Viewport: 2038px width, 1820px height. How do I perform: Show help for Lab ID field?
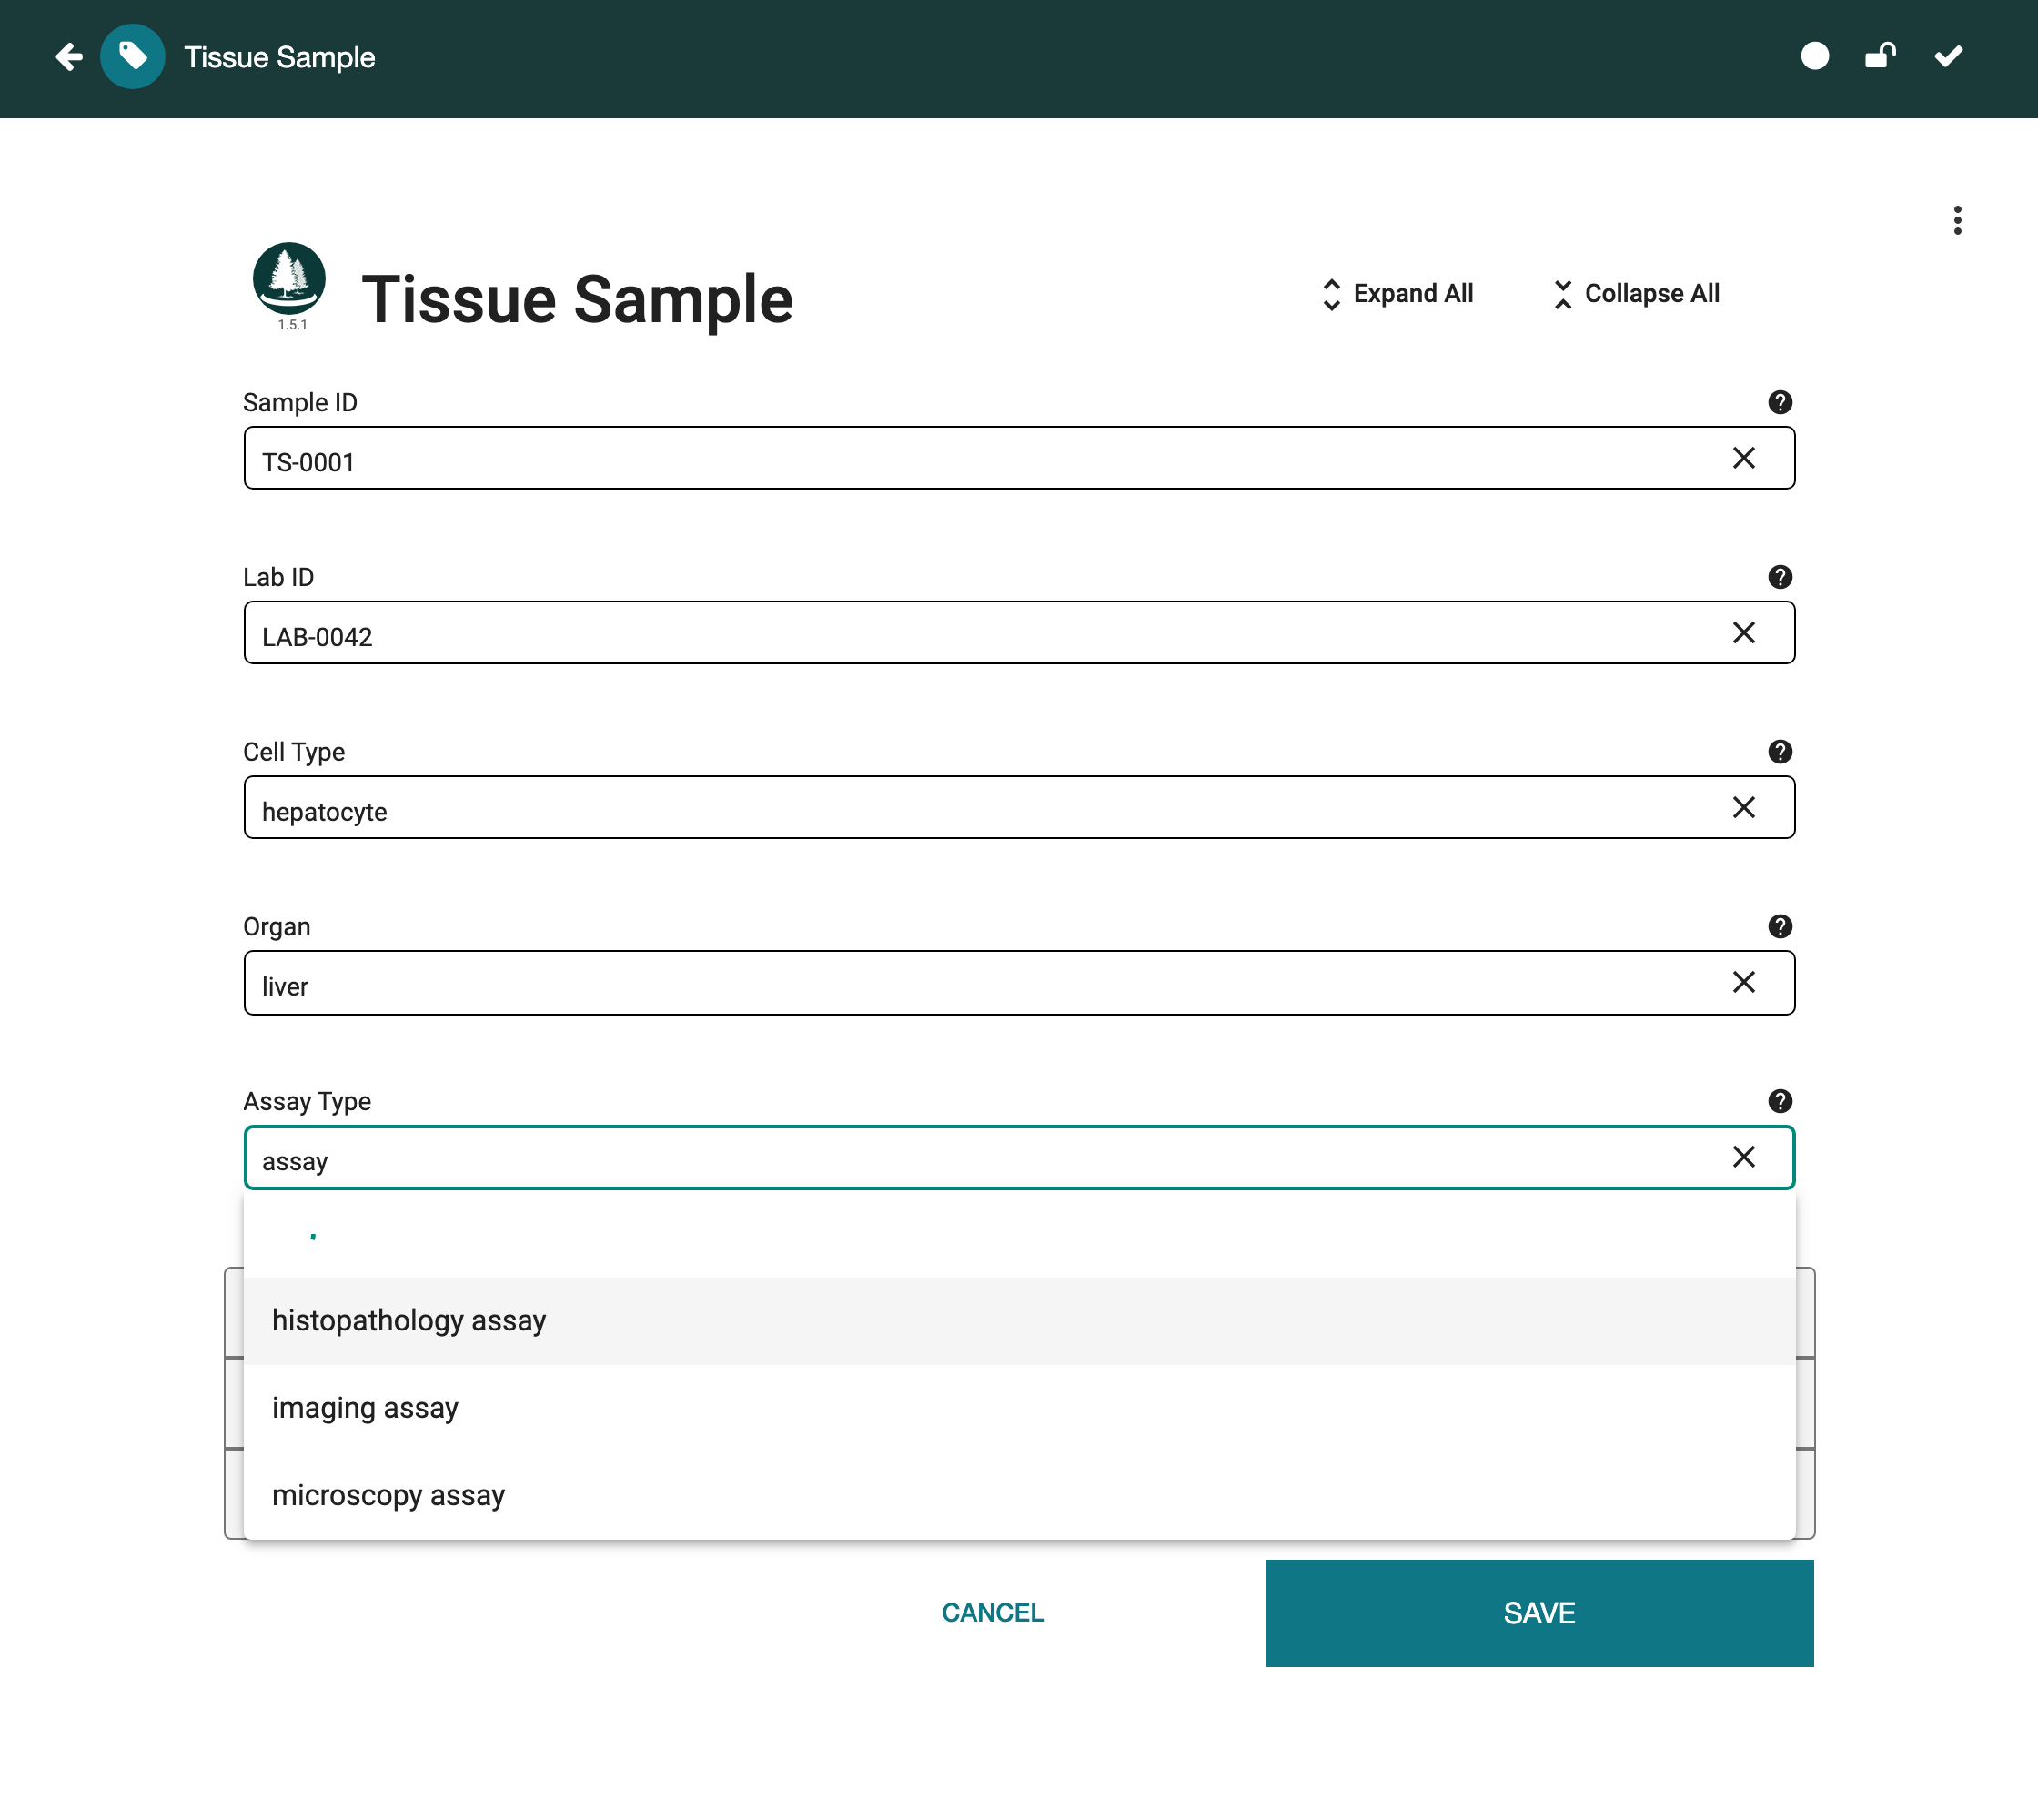[x=1780, y=577]
